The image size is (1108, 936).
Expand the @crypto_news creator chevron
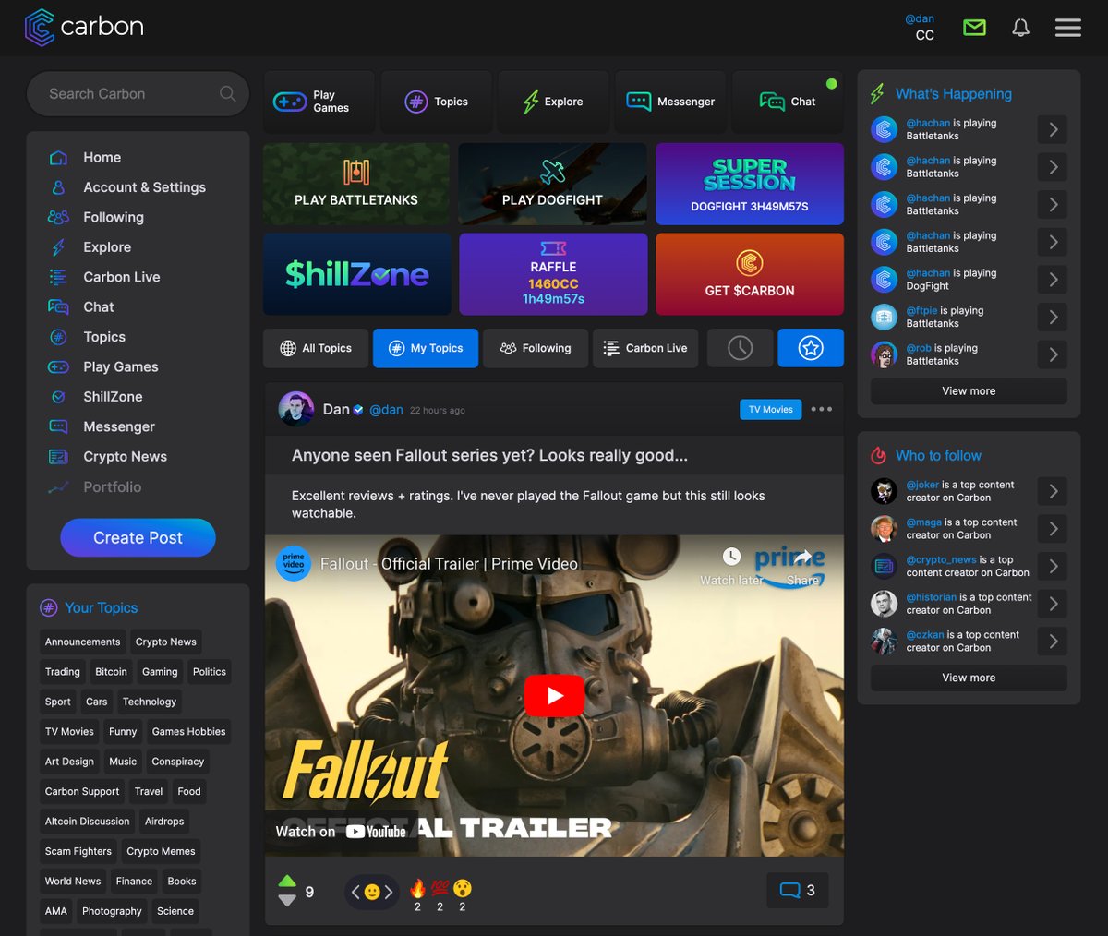(x=1053, y=566)
